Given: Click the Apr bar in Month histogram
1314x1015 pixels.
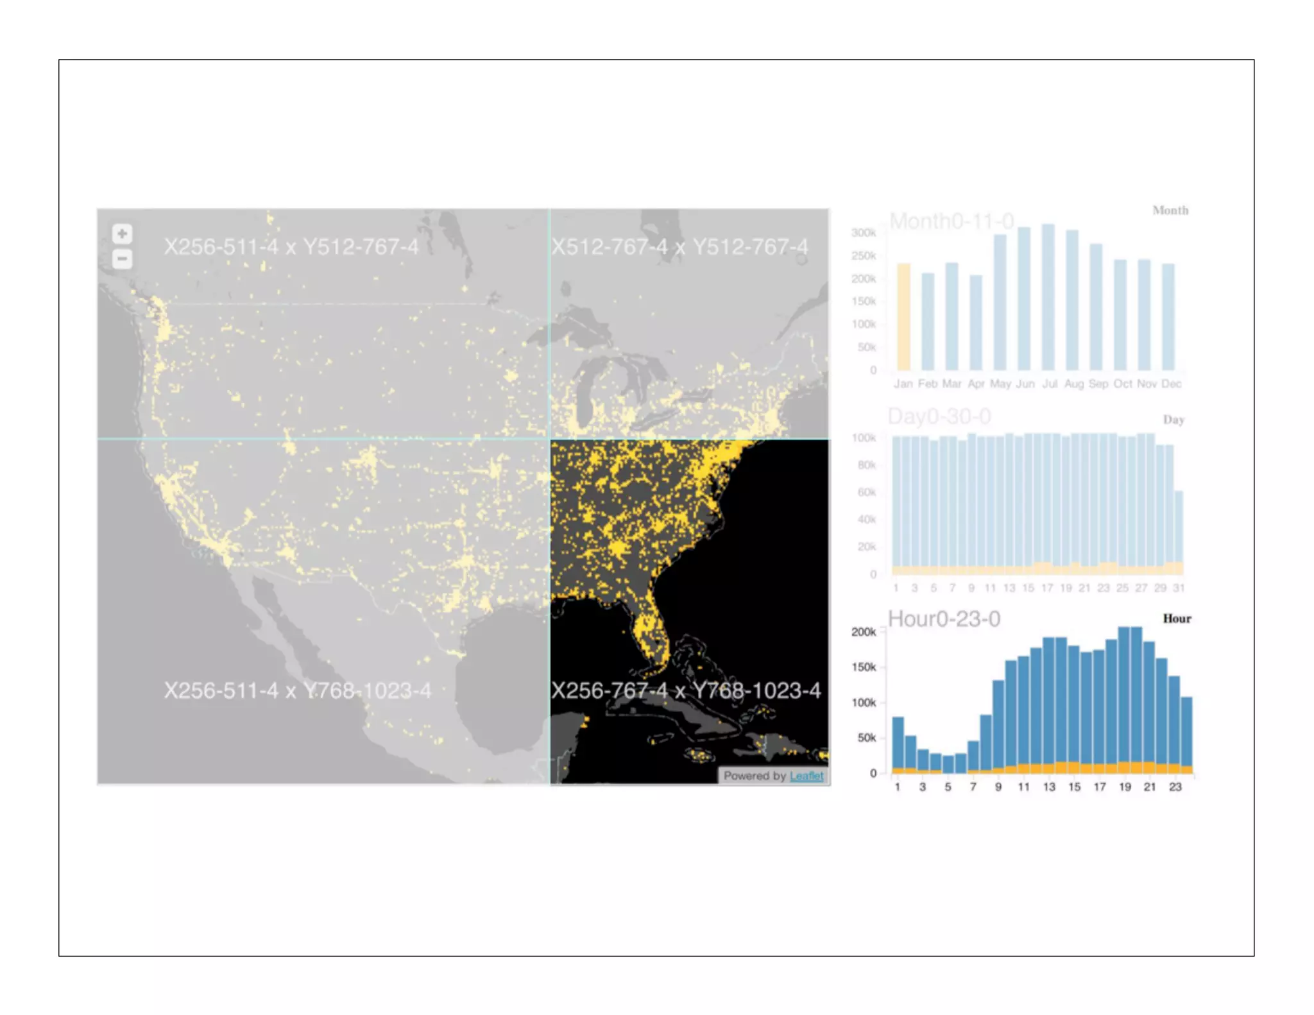Looking at the screenshot, I should (x=976, y=323).
